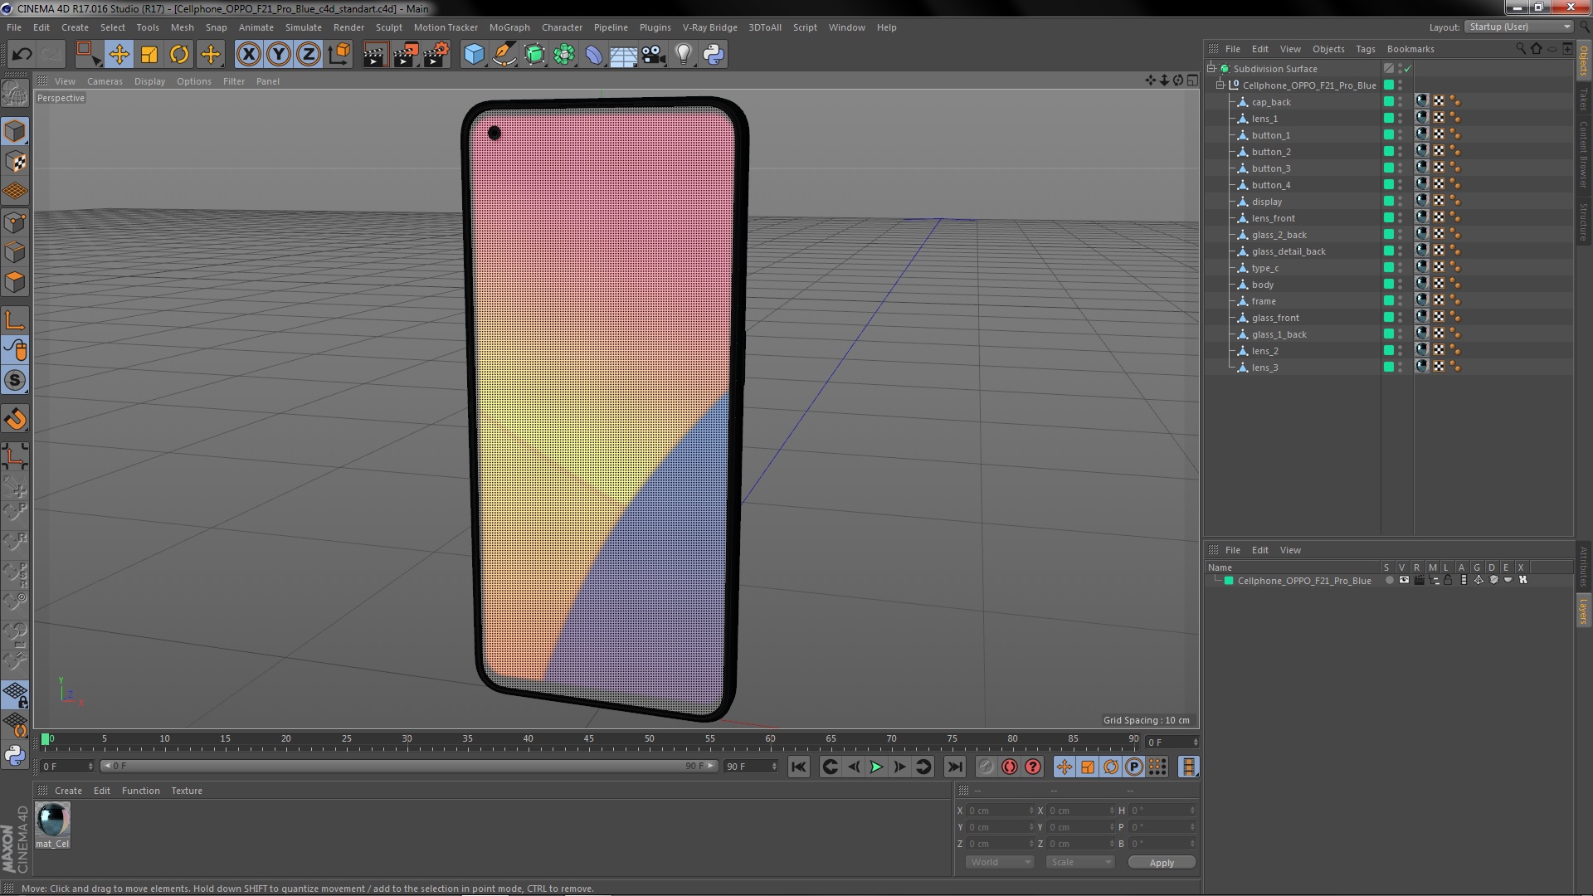This screenshot has height=896, width=1593.
Task: Select the cap_back object
Action: click(x=1271, y=102)
